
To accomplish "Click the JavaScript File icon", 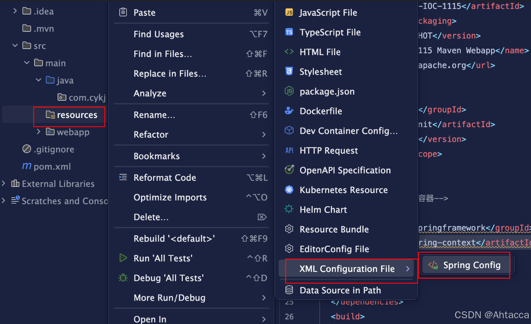I will point(289,13).
